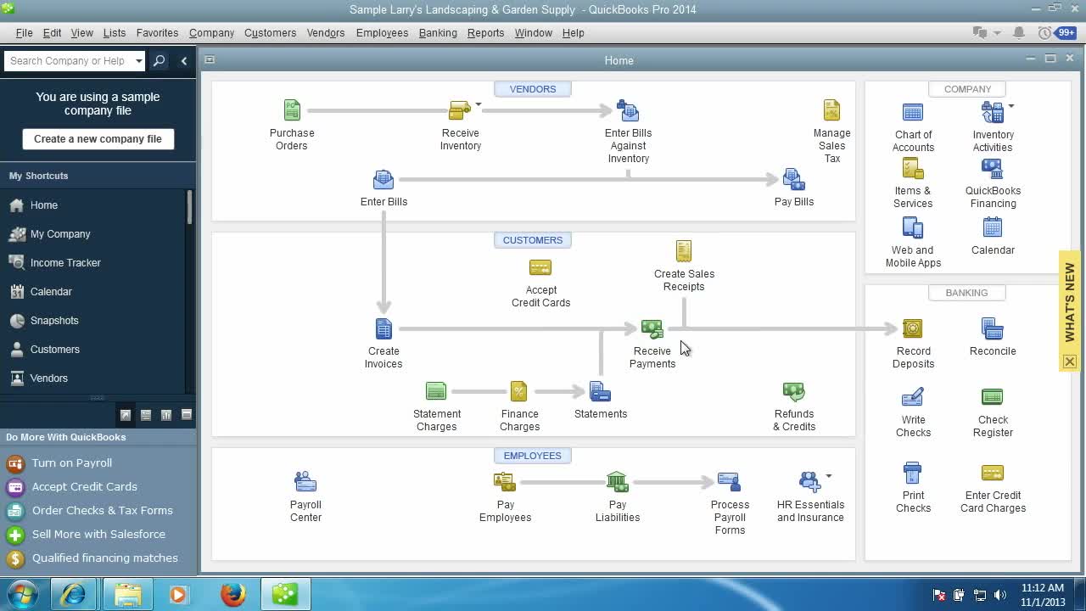Open the Reports menu

pos(485,32)
